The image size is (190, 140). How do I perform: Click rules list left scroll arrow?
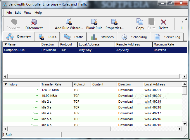(x=5, y=76)
